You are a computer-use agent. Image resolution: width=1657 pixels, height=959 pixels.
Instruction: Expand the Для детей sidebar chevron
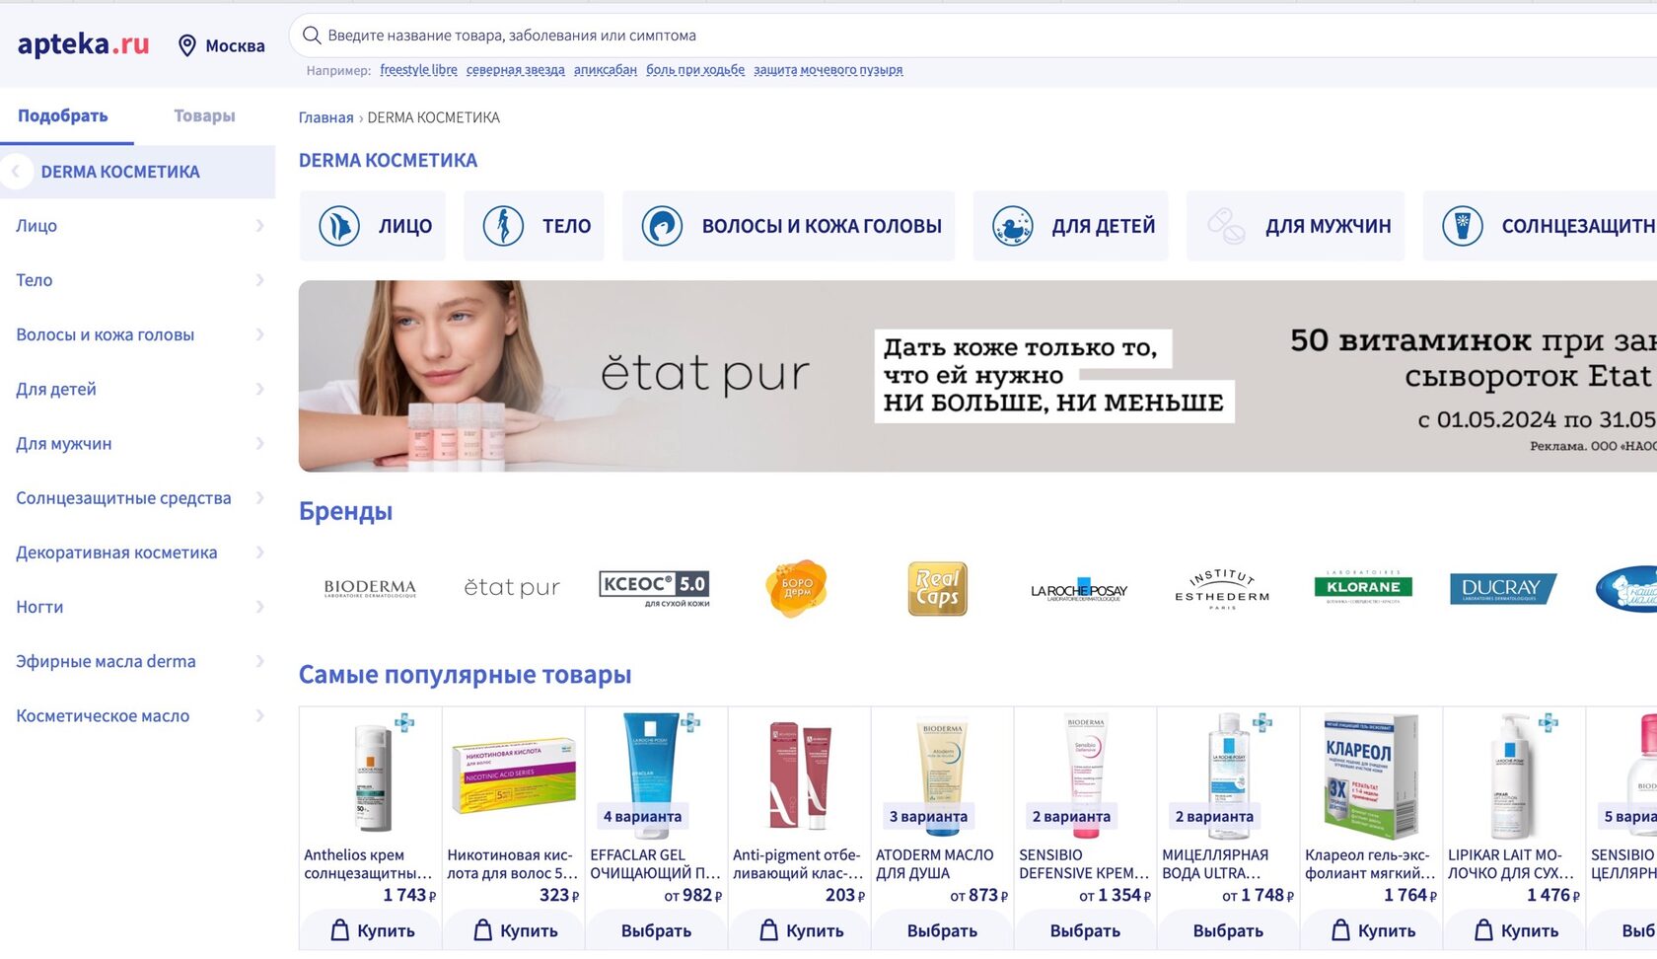259,389
